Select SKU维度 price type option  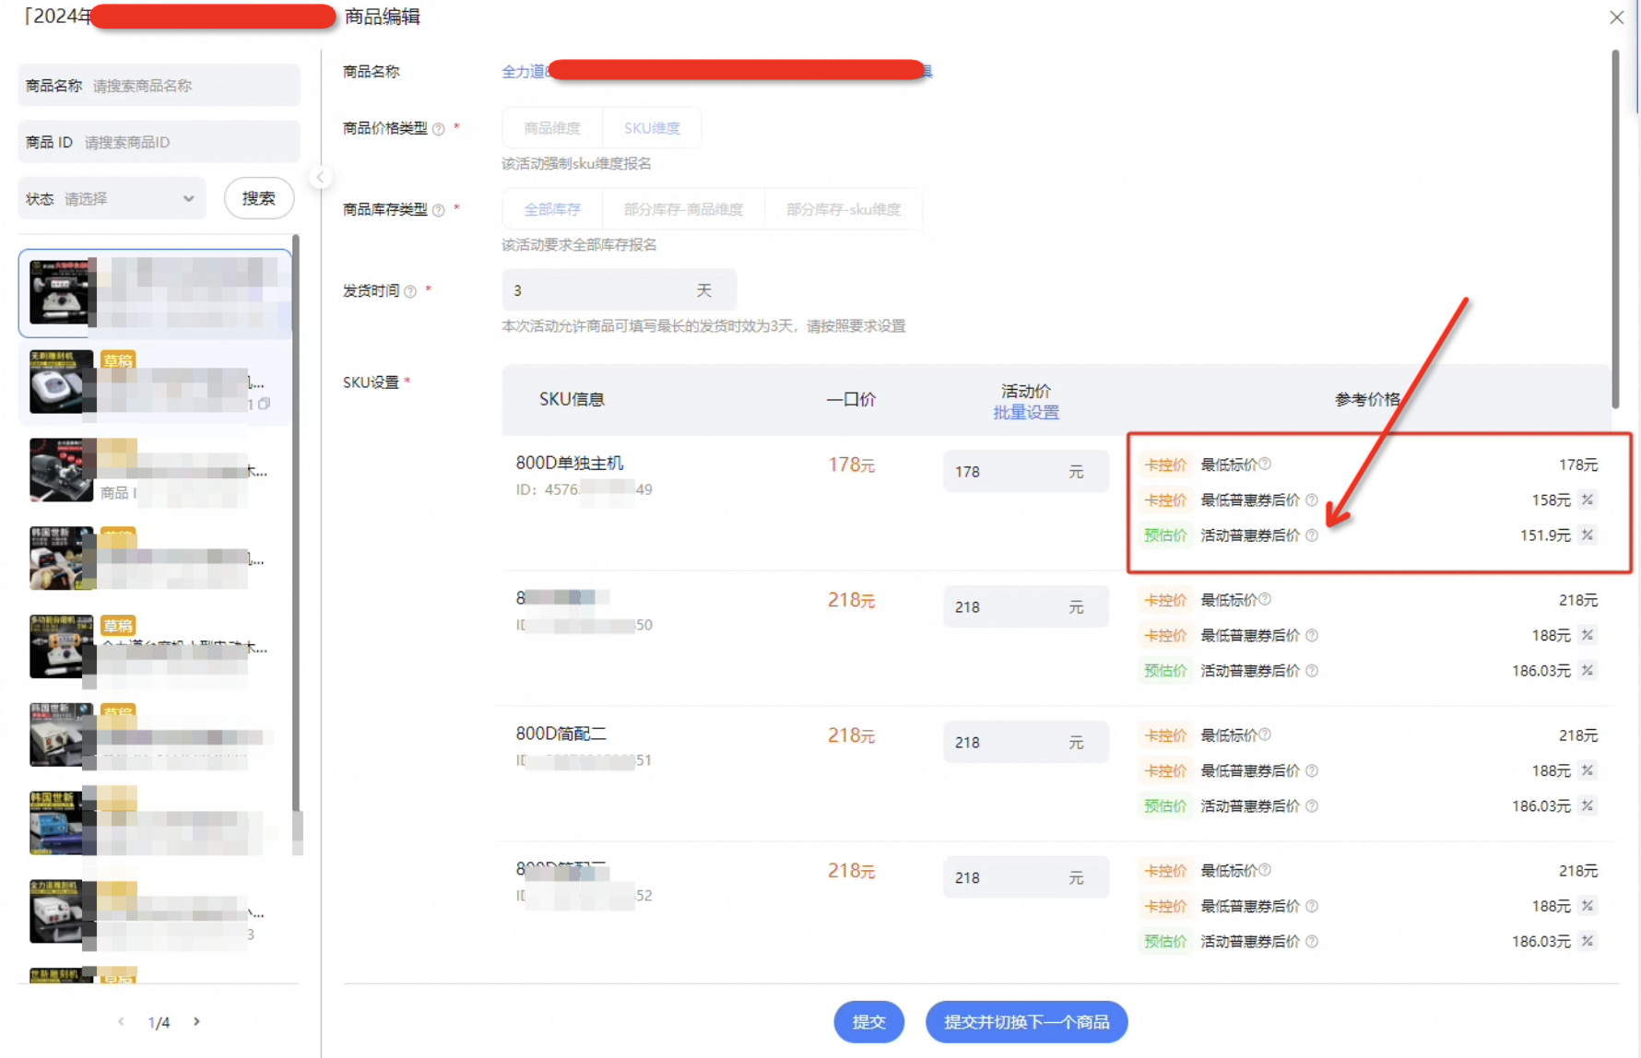coord(652,128)
